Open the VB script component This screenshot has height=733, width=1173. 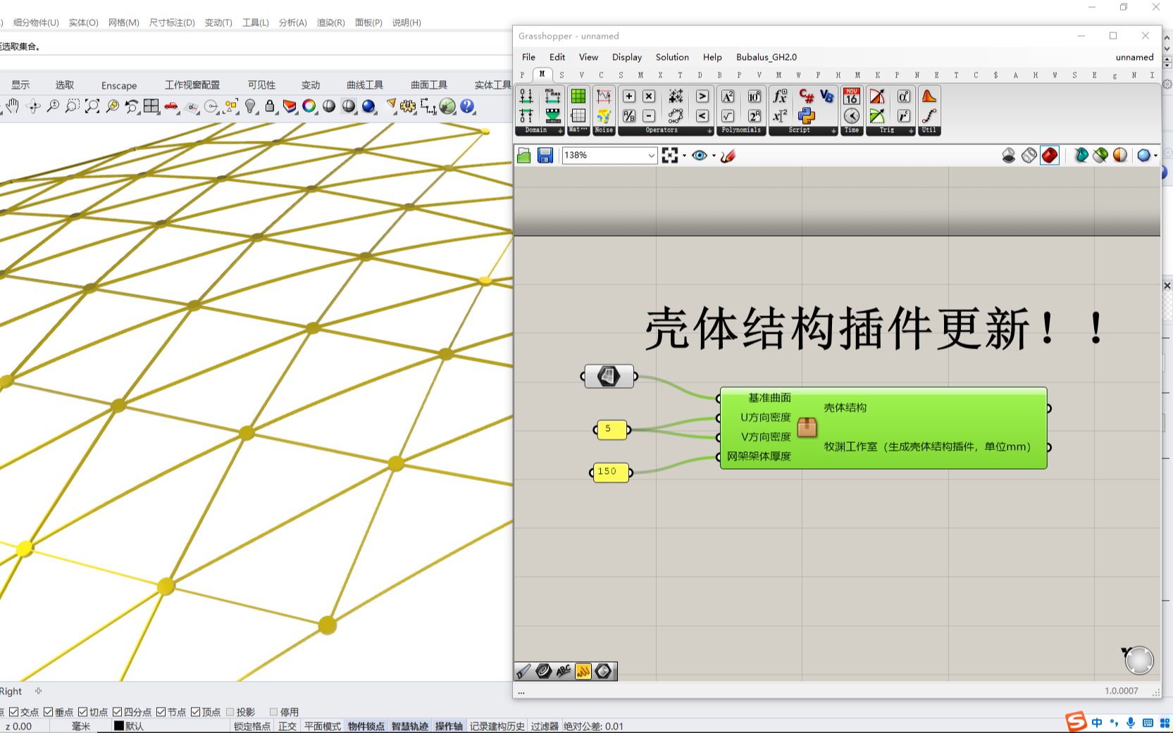[x=827, y=96]
